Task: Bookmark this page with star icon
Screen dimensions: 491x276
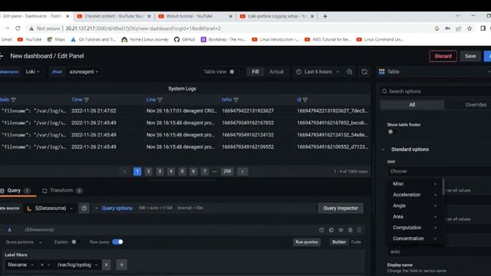Action: click(470, 28)
